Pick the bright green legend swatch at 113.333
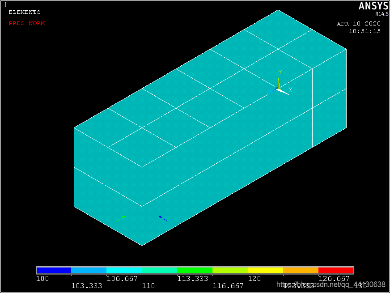Screen dimensions: 390x293 click(195, 271)
